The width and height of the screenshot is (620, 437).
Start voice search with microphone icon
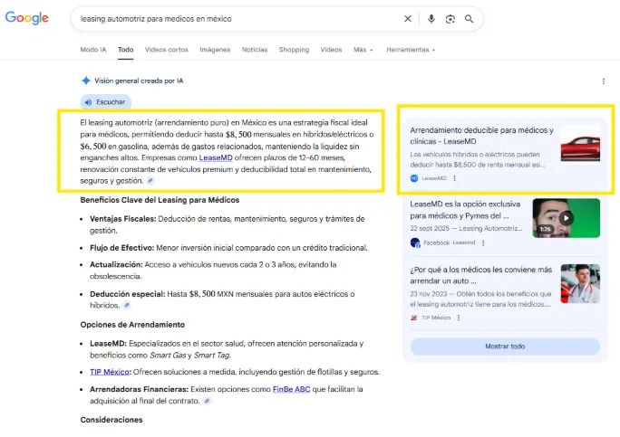(431, 19)
